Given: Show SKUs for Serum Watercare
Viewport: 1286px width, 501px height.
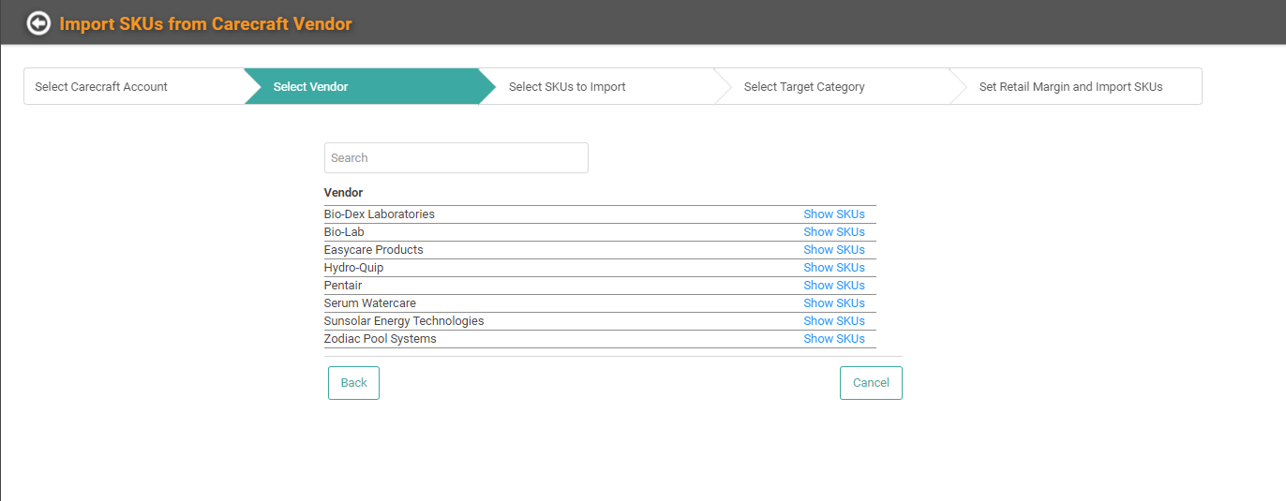Looking at the screenshot, I should (x=834, y=303).
